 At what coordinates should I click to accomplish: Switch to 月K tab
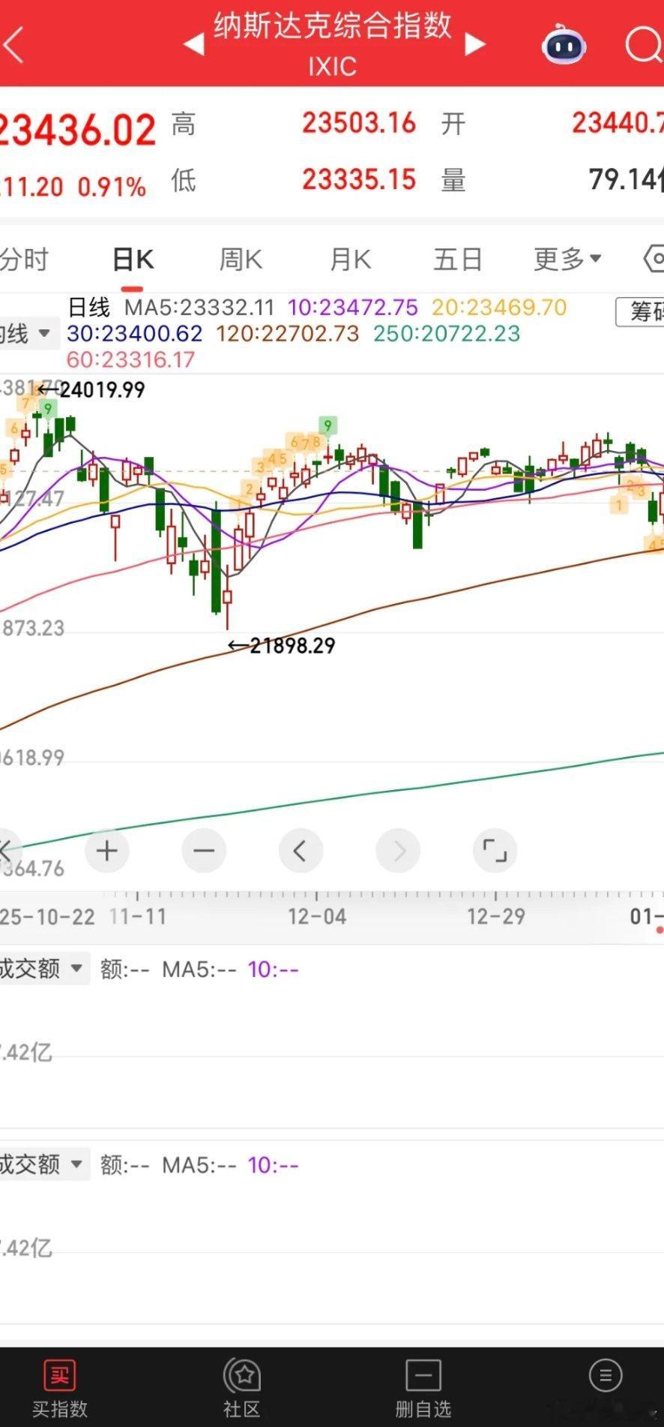(x=351, y=260)
